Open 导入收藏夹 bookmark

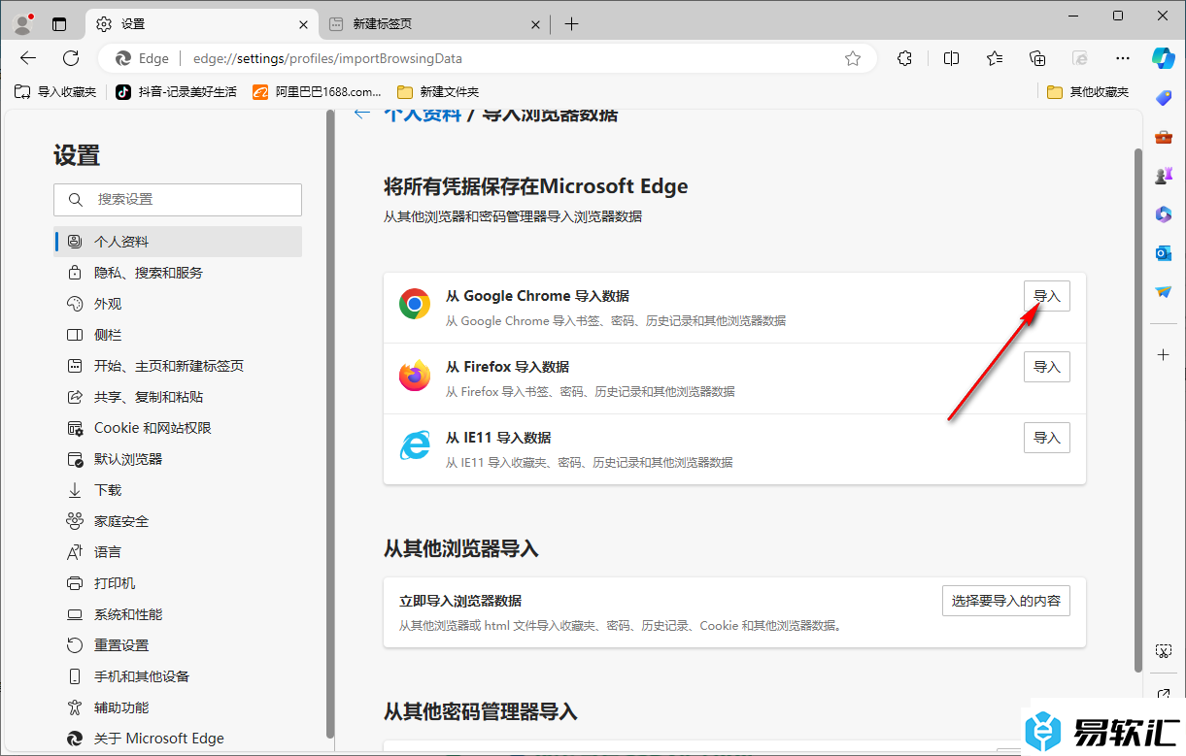tap(55, 92)
